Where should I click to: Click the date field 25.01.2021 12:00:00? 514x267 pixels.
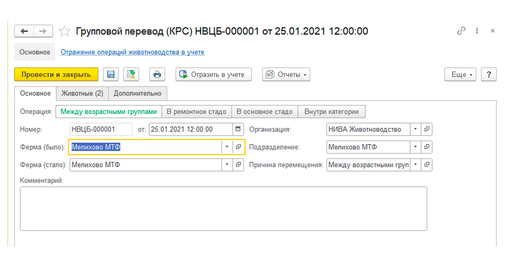click(191, 129)
